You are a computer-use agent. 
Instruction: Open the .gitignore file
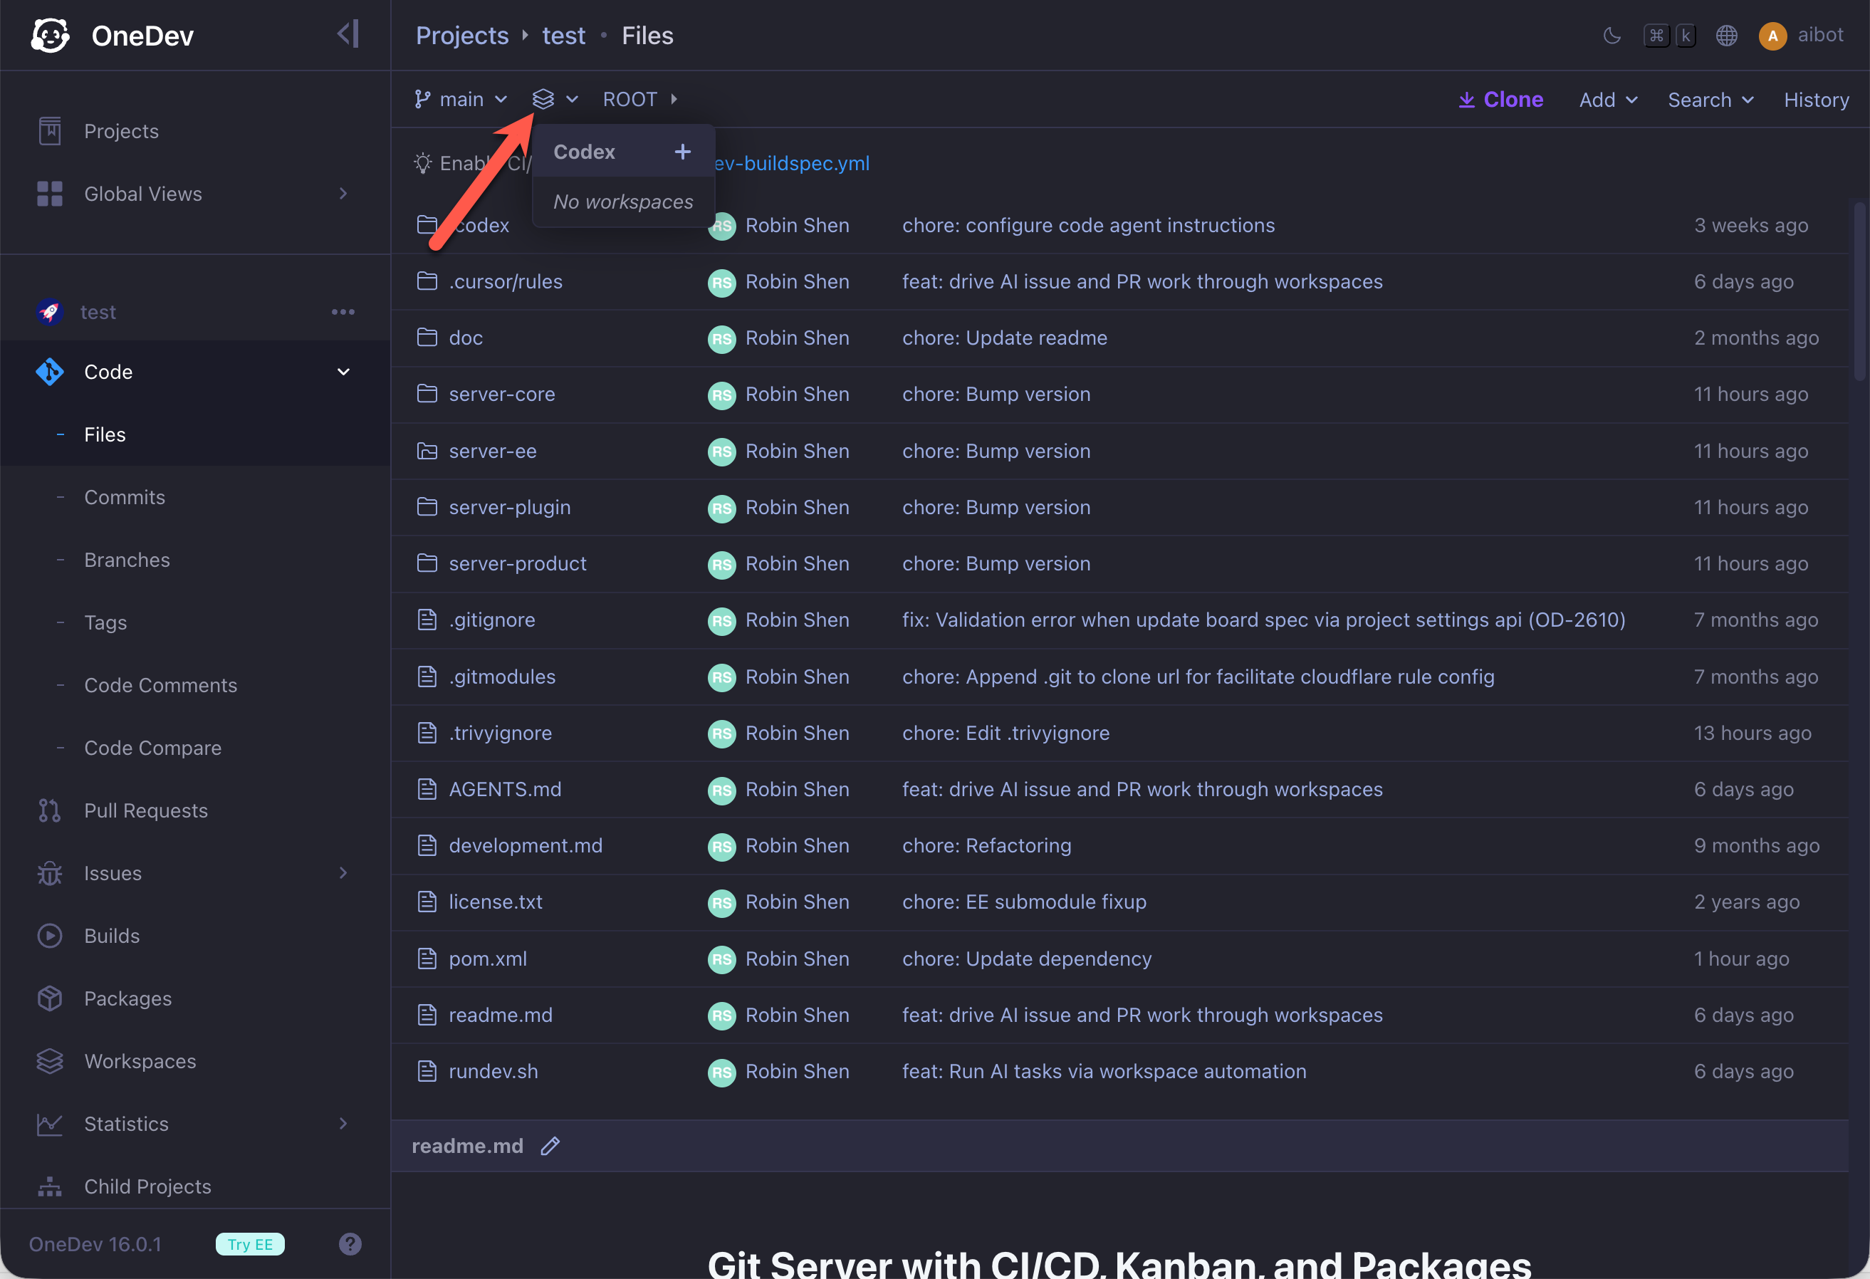491,620
